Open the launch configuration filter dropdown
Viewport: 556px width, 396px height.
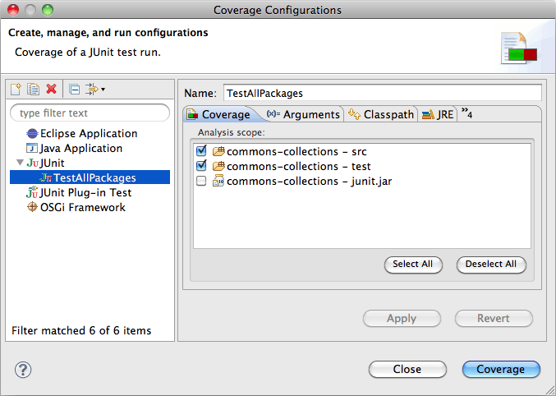(95, 89)
